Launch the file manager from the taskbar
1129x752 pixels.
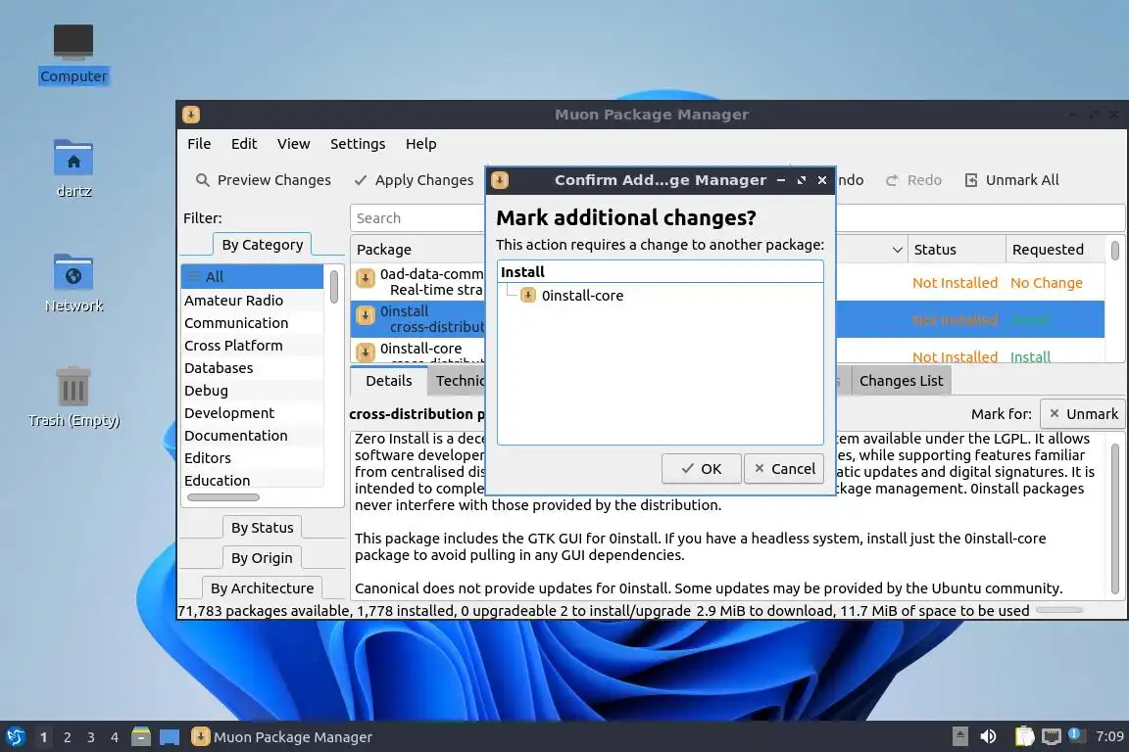141,736
